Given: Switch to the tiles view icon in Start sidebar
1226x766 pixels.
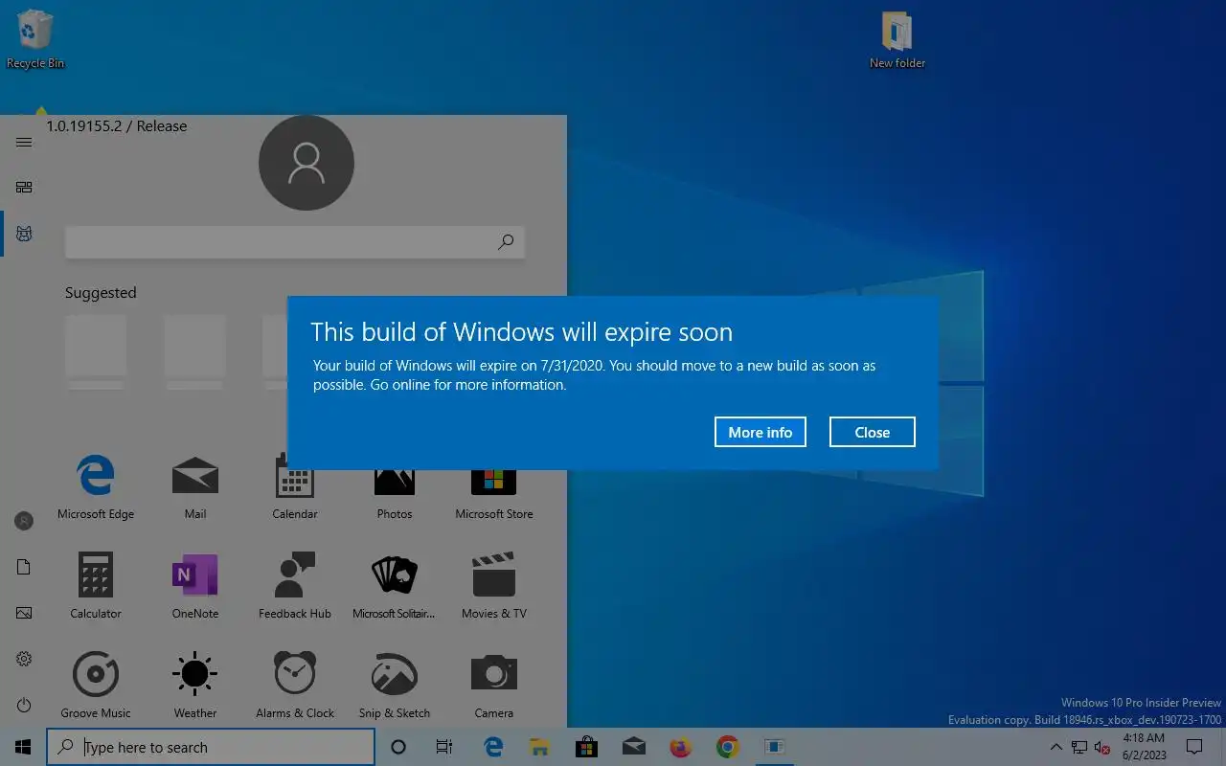Looking at the screenshot, I should coord(24,188).
